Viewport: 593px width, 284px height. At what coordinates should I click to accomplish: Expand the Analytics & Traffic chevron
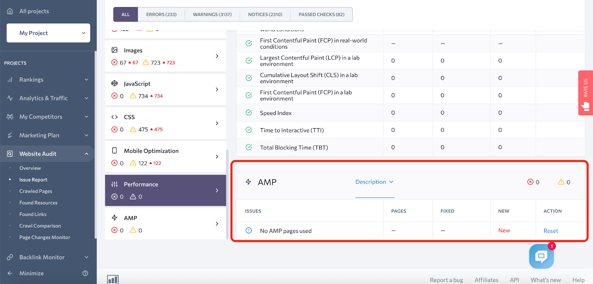pos(86,98)
